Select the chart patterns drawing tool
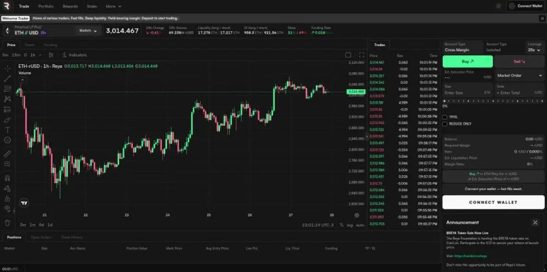 [x=7, y=98]
